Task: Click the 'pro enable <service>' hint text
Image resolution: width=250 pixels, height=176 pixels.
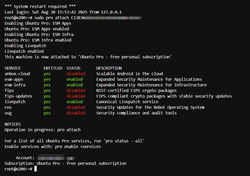Action: tap(78, 146)
